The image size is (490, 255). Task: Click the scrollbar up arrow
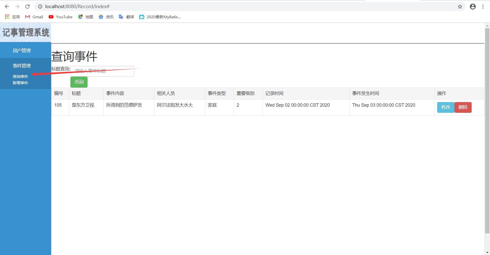487,26
